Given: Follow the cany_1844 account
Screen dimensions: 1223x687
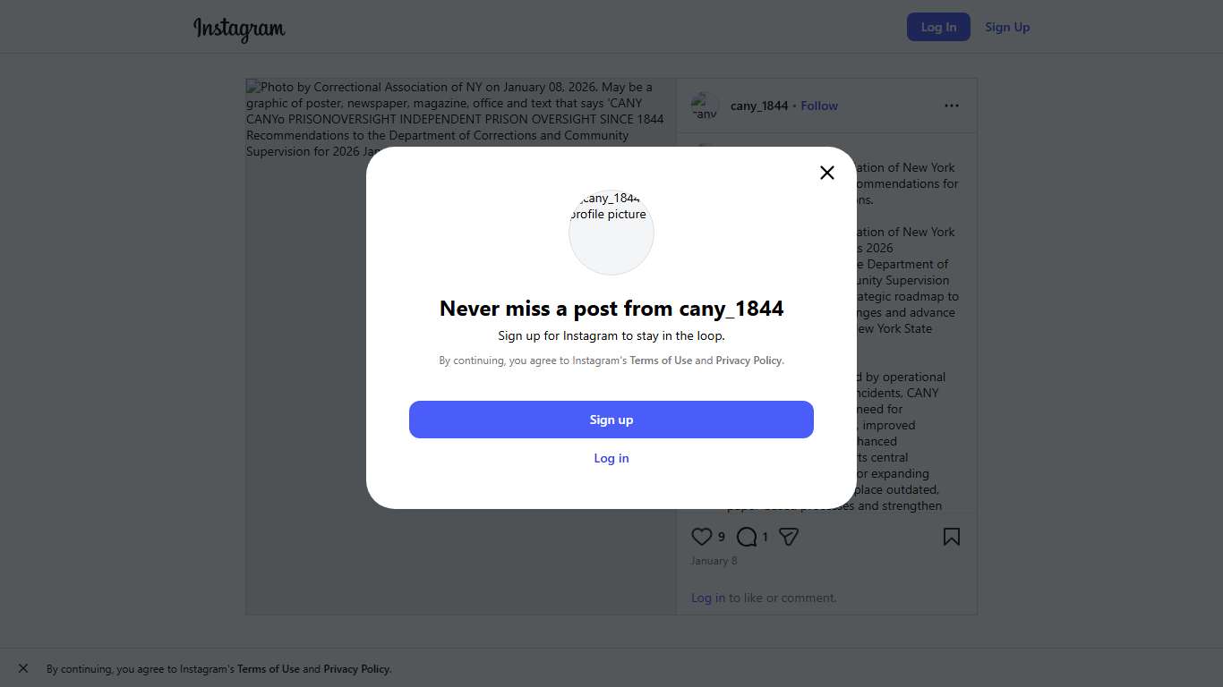Looking at the screenshot, I should click(x=819, y=106).
